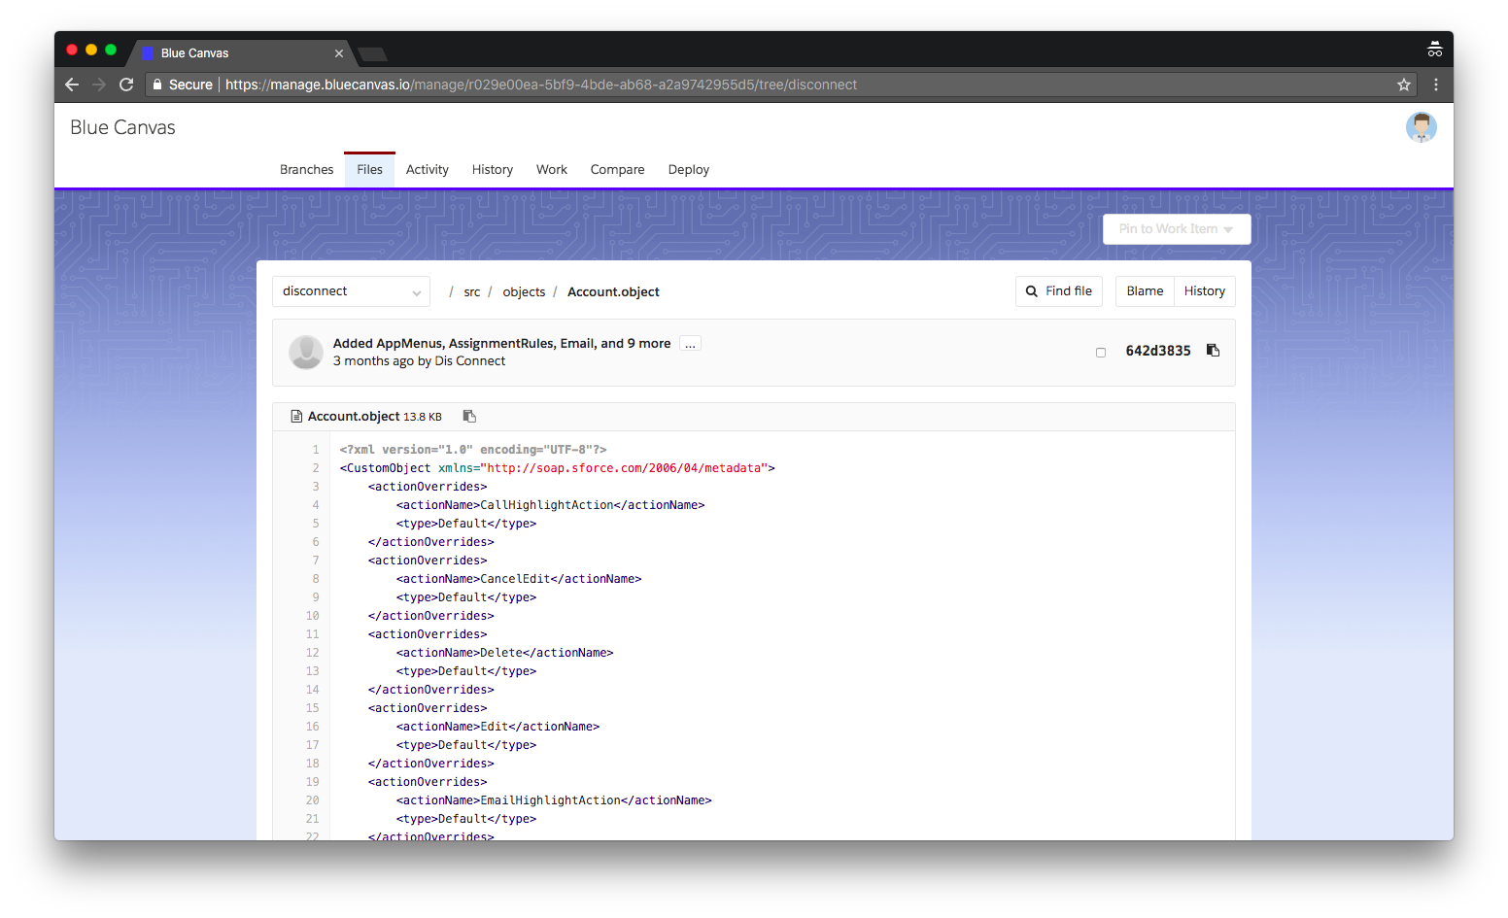Click the 'CallHighlightAction' actionName line
Image resolution: width=1508 pixels, height=918 pixels.
[551, 505]
